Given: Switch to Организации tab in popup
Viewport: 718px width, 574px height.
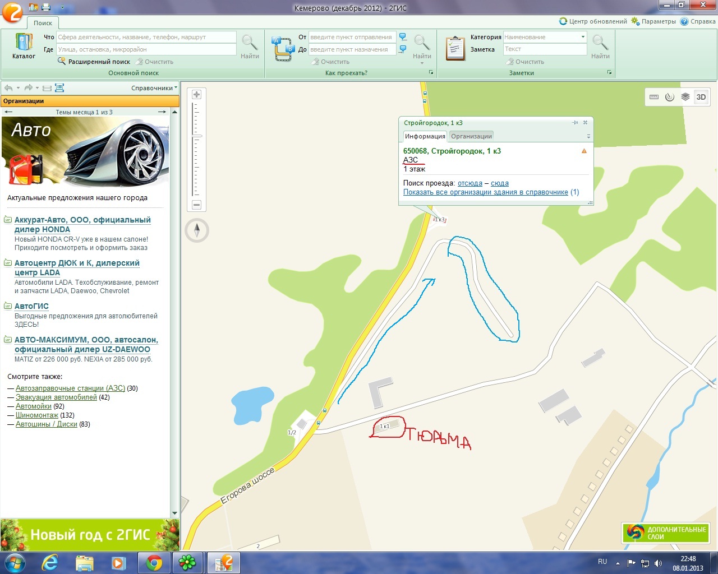Looking at the screenshot, I should tap(471, 136).
